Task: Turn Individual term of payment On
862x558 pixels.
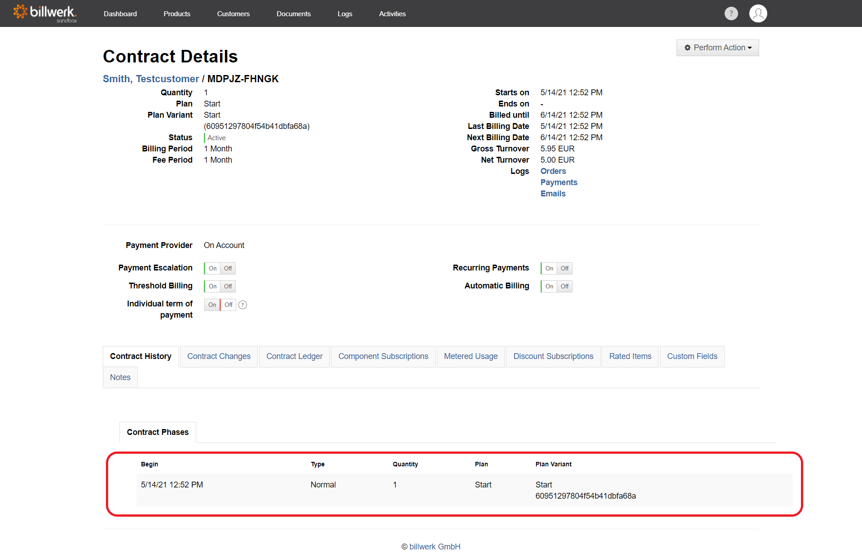Action: (212, 305)
